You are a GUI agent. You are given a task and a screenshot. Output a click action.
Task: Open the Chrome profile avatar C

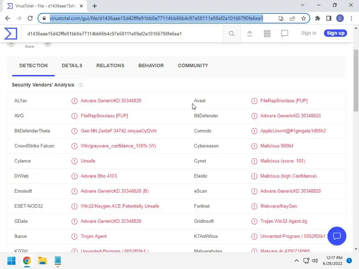pos(340,18)
